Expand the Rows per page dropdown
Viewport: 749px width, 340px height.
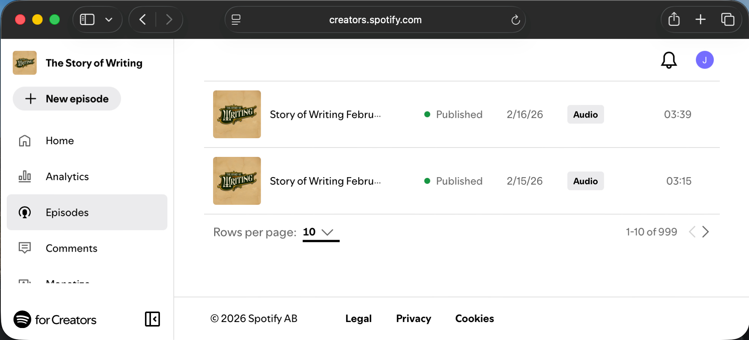321,232
